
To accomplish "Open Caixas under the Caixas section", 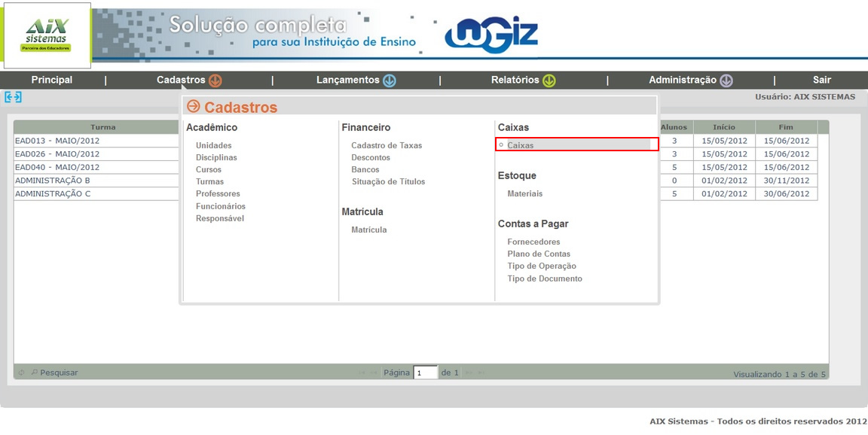I will tap(520, 144).
